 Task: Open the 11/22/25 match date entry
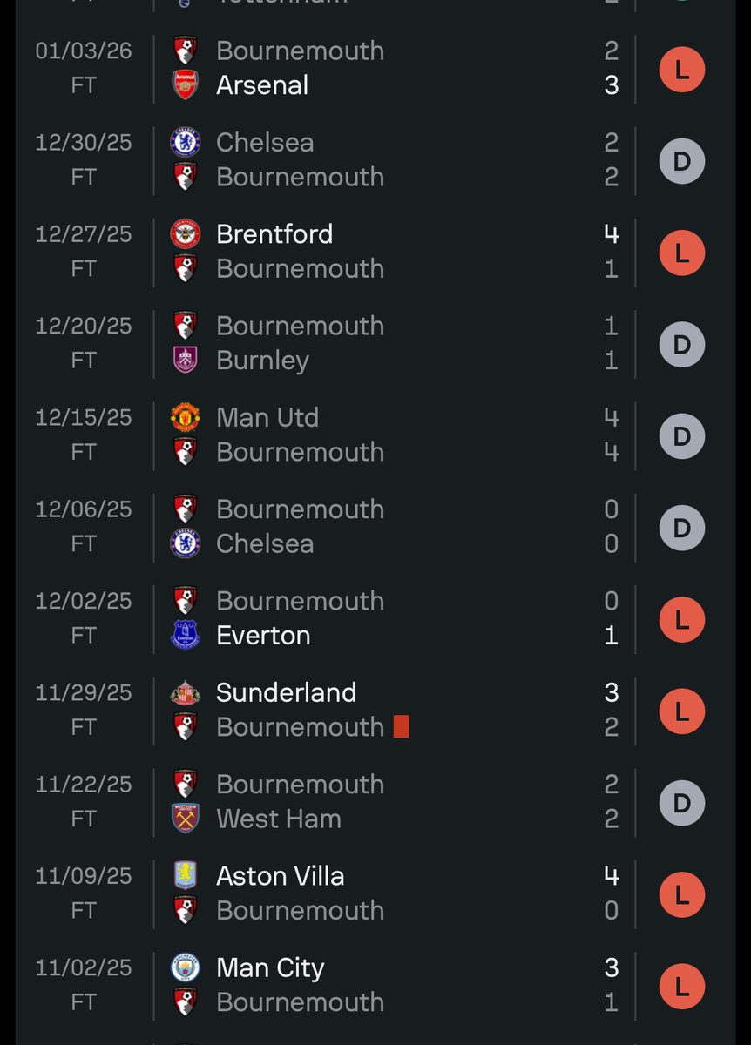coord(84,785)
